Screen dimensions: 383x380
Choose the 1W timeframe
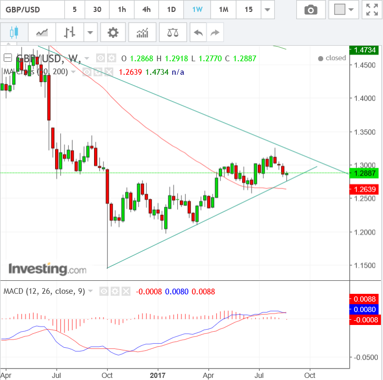click(197, 9)
